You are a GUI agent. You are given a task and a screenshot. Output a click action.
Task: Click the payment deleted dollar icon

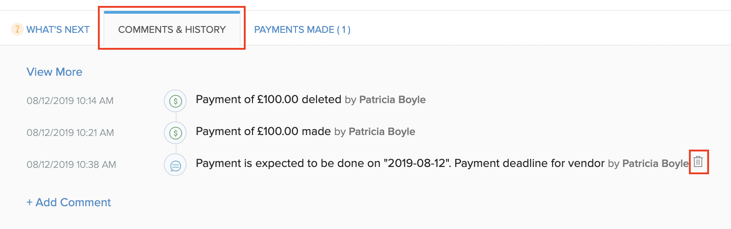[175, 101]
